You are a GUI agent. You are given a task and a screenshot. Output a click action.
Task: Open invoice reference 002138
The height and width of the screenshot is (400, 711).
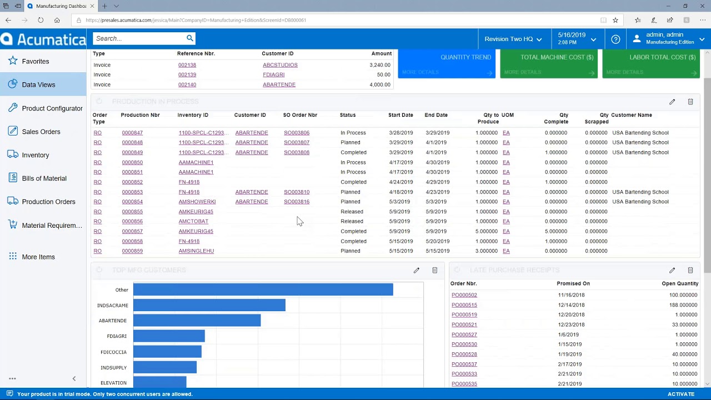pos(187,65)
